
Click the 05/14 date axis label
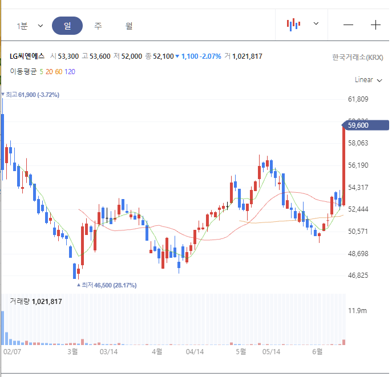(271, 352)
